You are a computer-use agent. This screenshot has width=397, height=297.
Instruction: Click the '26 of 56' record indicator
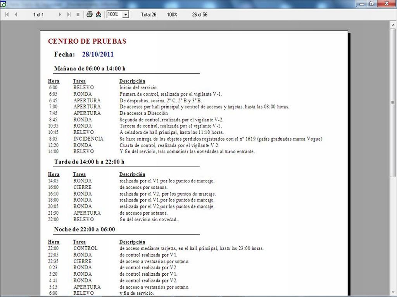point(200,15)
